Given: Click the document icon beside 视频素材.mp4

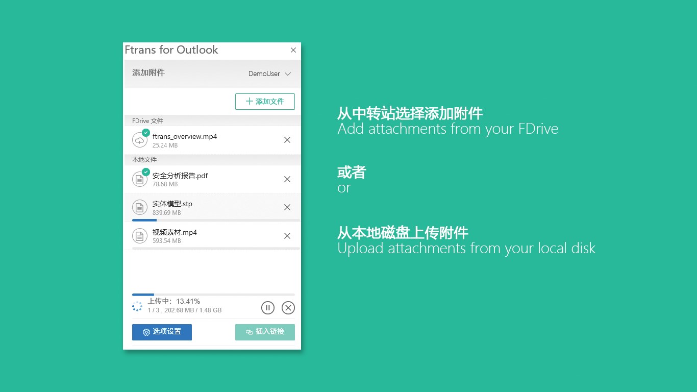Looking at the screenshot, I should tap(140, 236).
